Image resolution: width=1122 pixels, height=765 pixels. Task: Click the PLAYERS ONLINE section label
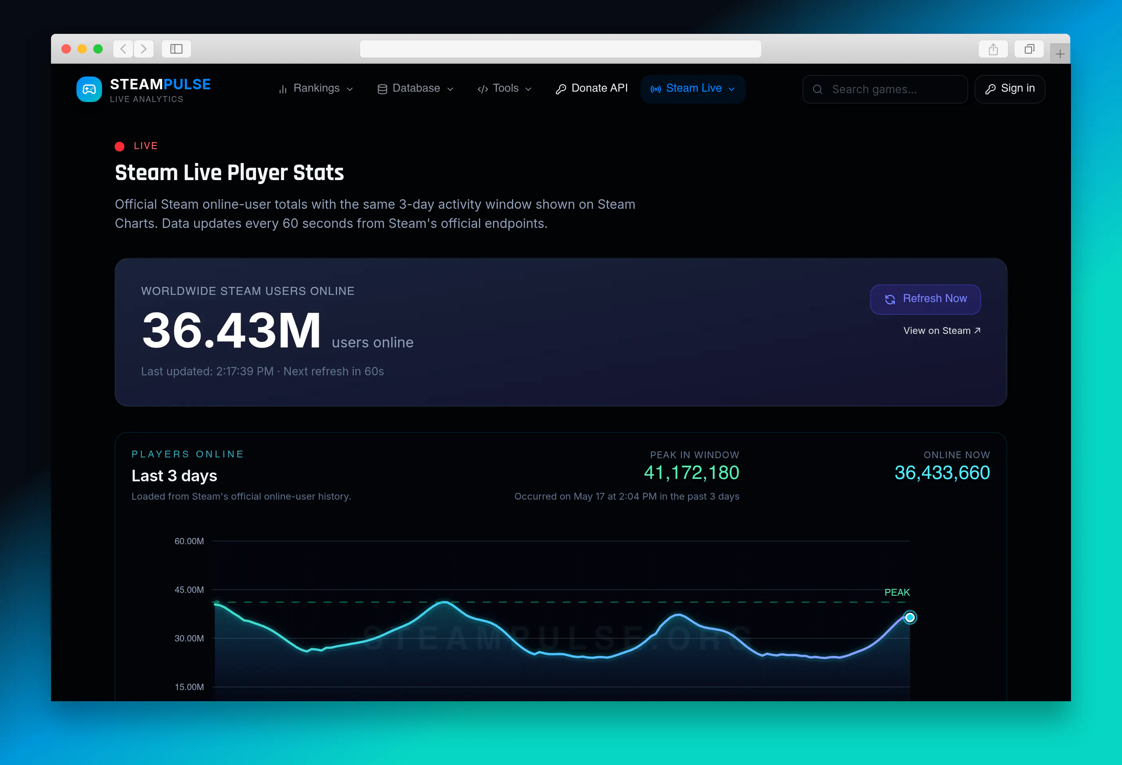pos(188,454)
